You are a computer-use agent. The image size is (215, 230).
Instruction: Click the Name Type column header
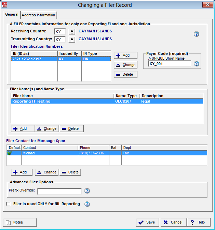point(127,96)
